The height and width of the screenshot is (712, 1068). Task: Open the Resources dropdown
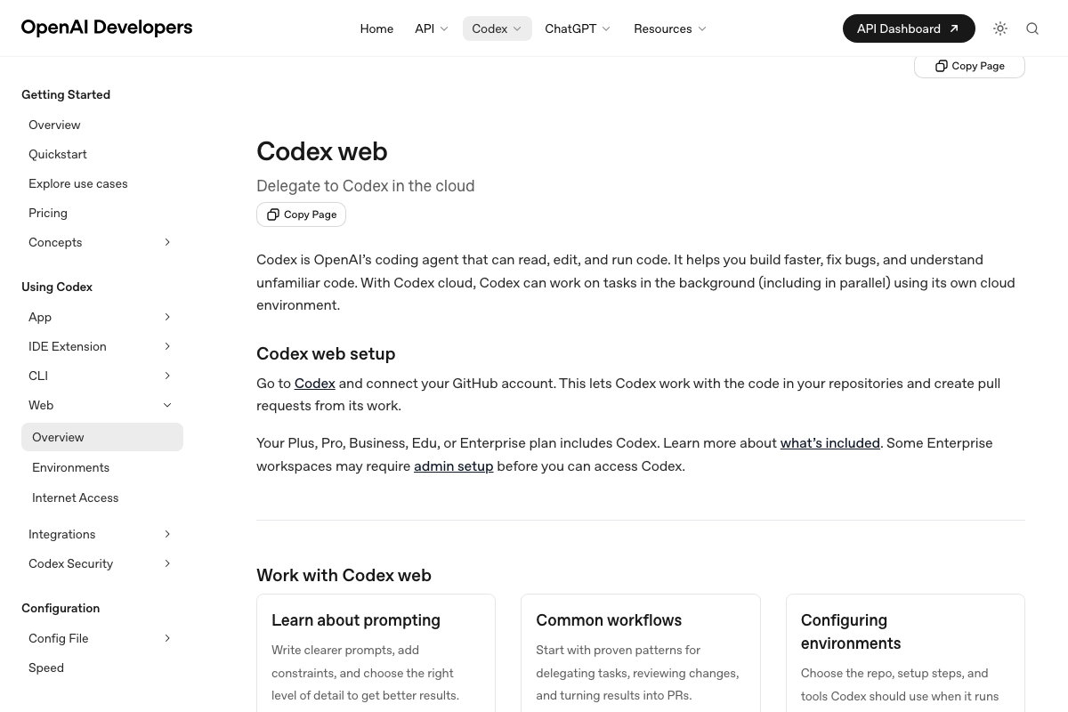pyautogui.click(x=669, y=28)
